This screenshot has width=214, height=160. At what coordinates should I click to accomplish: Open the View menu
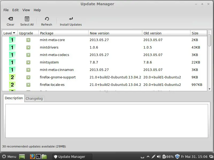(26, 10)
